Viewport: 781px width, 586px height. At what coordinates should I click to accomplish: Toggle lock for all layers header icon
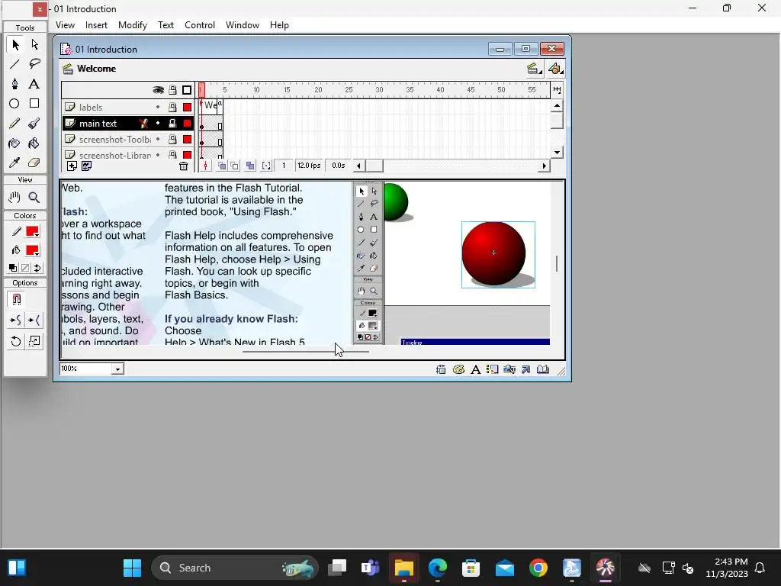[x=172, y=90]
